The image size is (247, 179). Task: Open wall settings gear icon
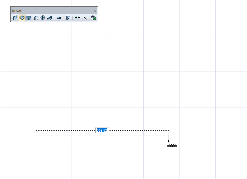pos(93,18)
